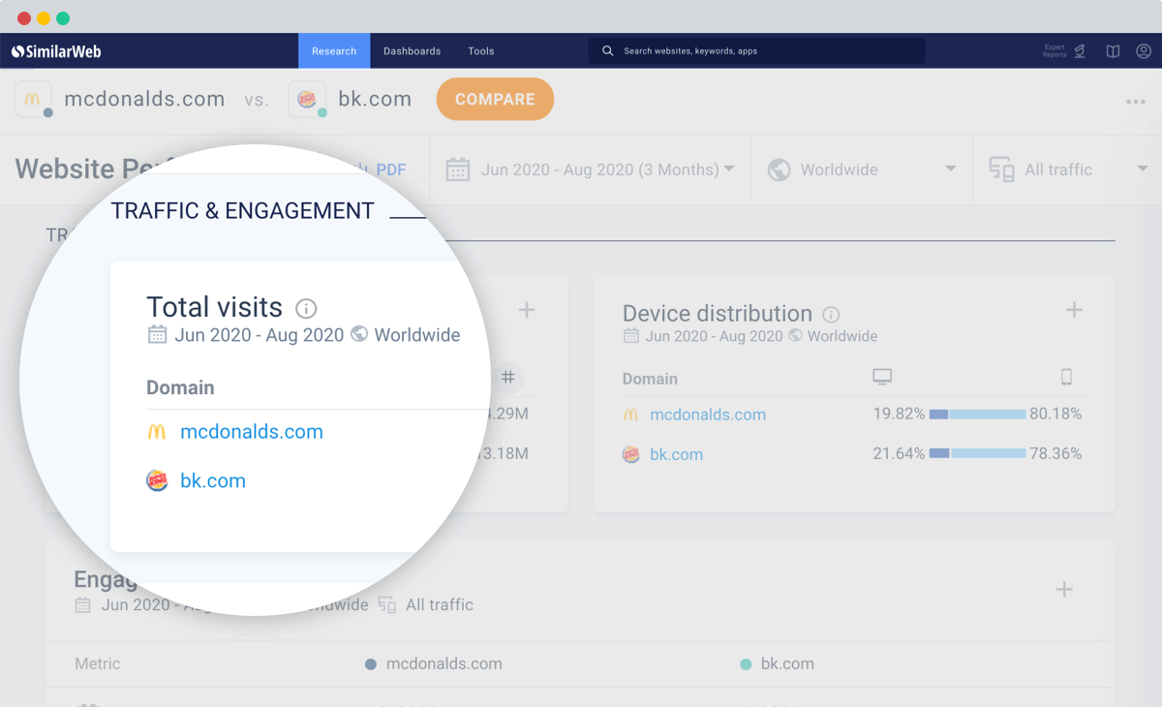Viewport: 1162px width, 707px height.
Task: Click the Device distribution info icon
Action: click(x=831, y=315)
